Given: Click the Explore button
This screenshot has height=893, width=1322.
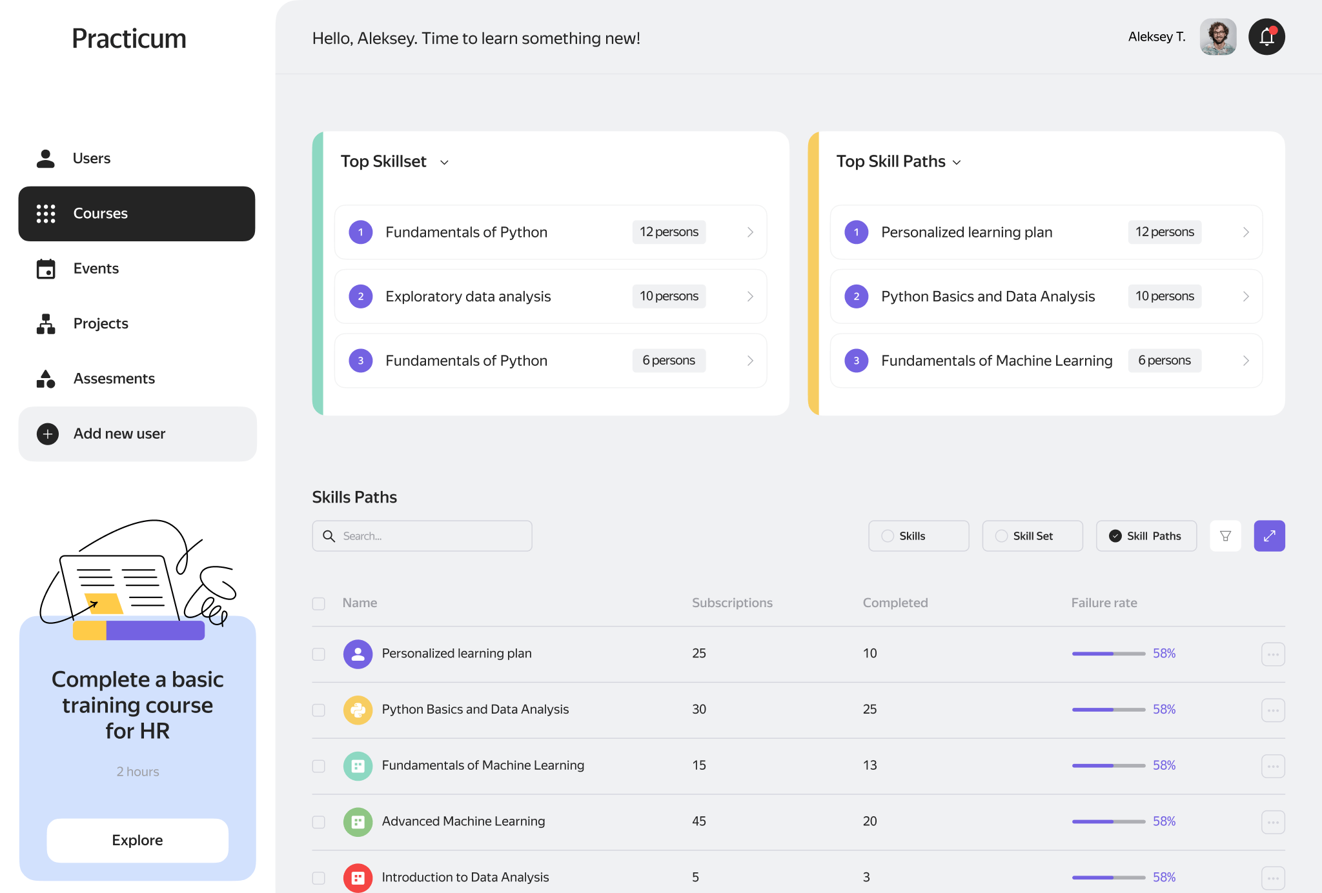Looking at the screenshot, I should (137, 840).
